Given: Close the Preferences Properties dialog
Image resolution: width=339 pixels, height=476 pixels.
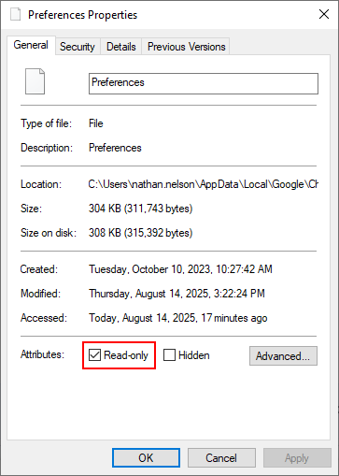Looking at the screenshot, I should tap(324, 14).
